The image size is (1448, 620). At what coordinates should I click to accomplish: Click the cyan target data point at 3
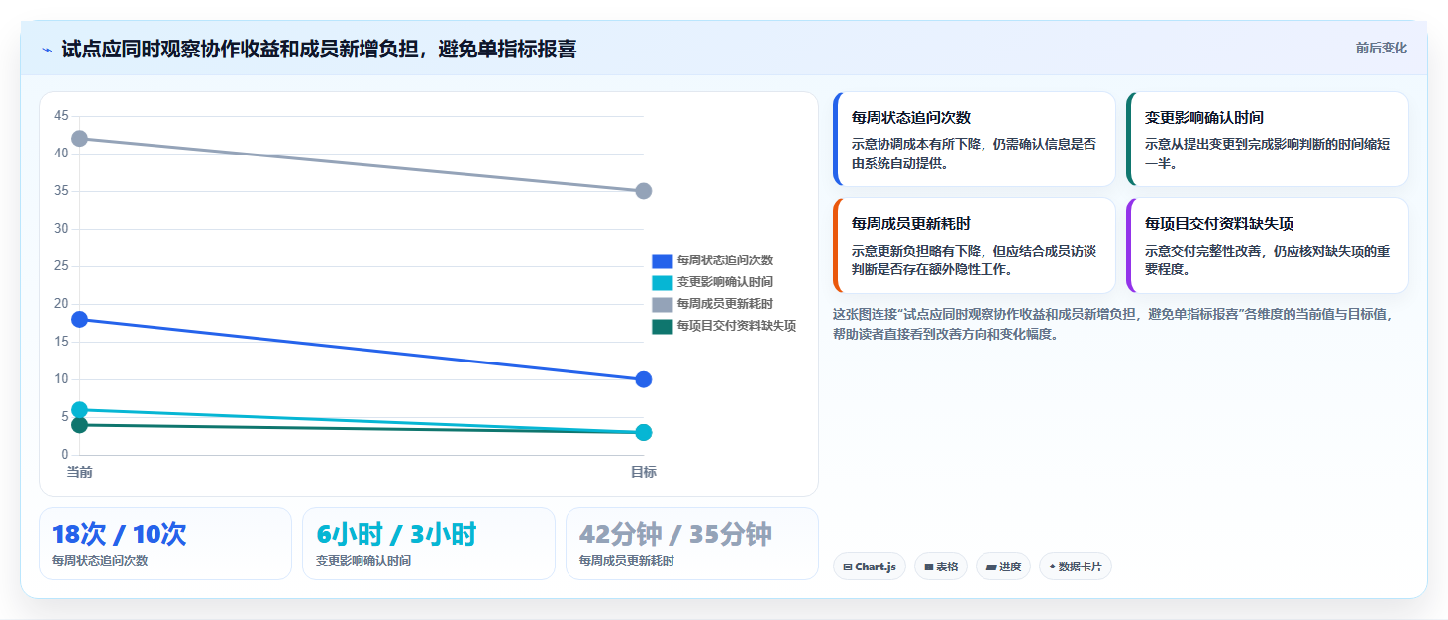point(643,432)
